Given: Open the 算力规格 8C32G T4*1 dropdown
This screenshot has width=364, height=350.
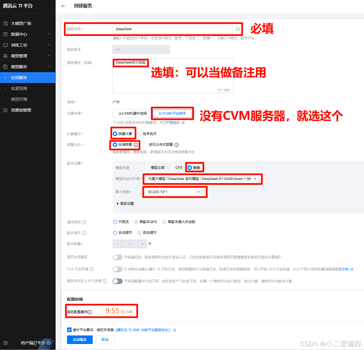Looking at the screenshot, I should [174, 192].
